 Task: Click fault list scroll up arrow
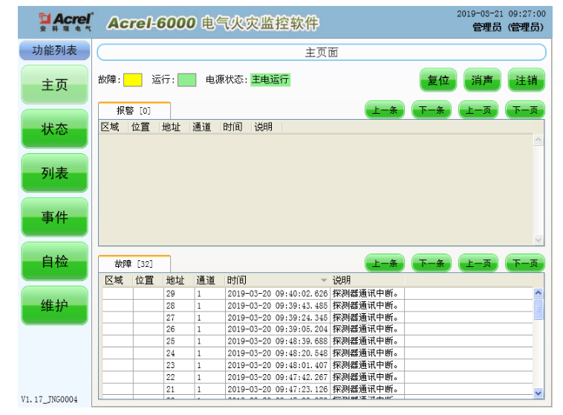click(x=538, y=293)
